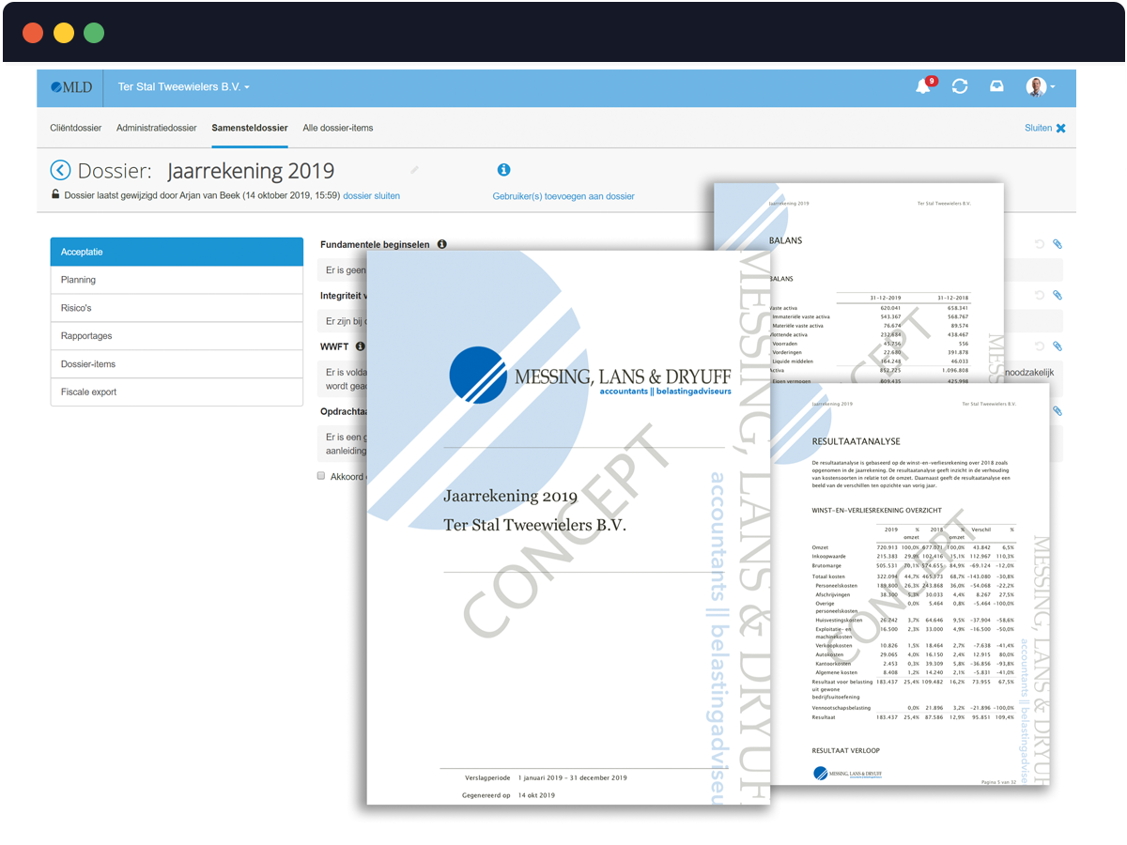Switch to the Cliëntdossier tab
The height and width of the screenshot is (845, 1127).
click(x=75, y=128)
